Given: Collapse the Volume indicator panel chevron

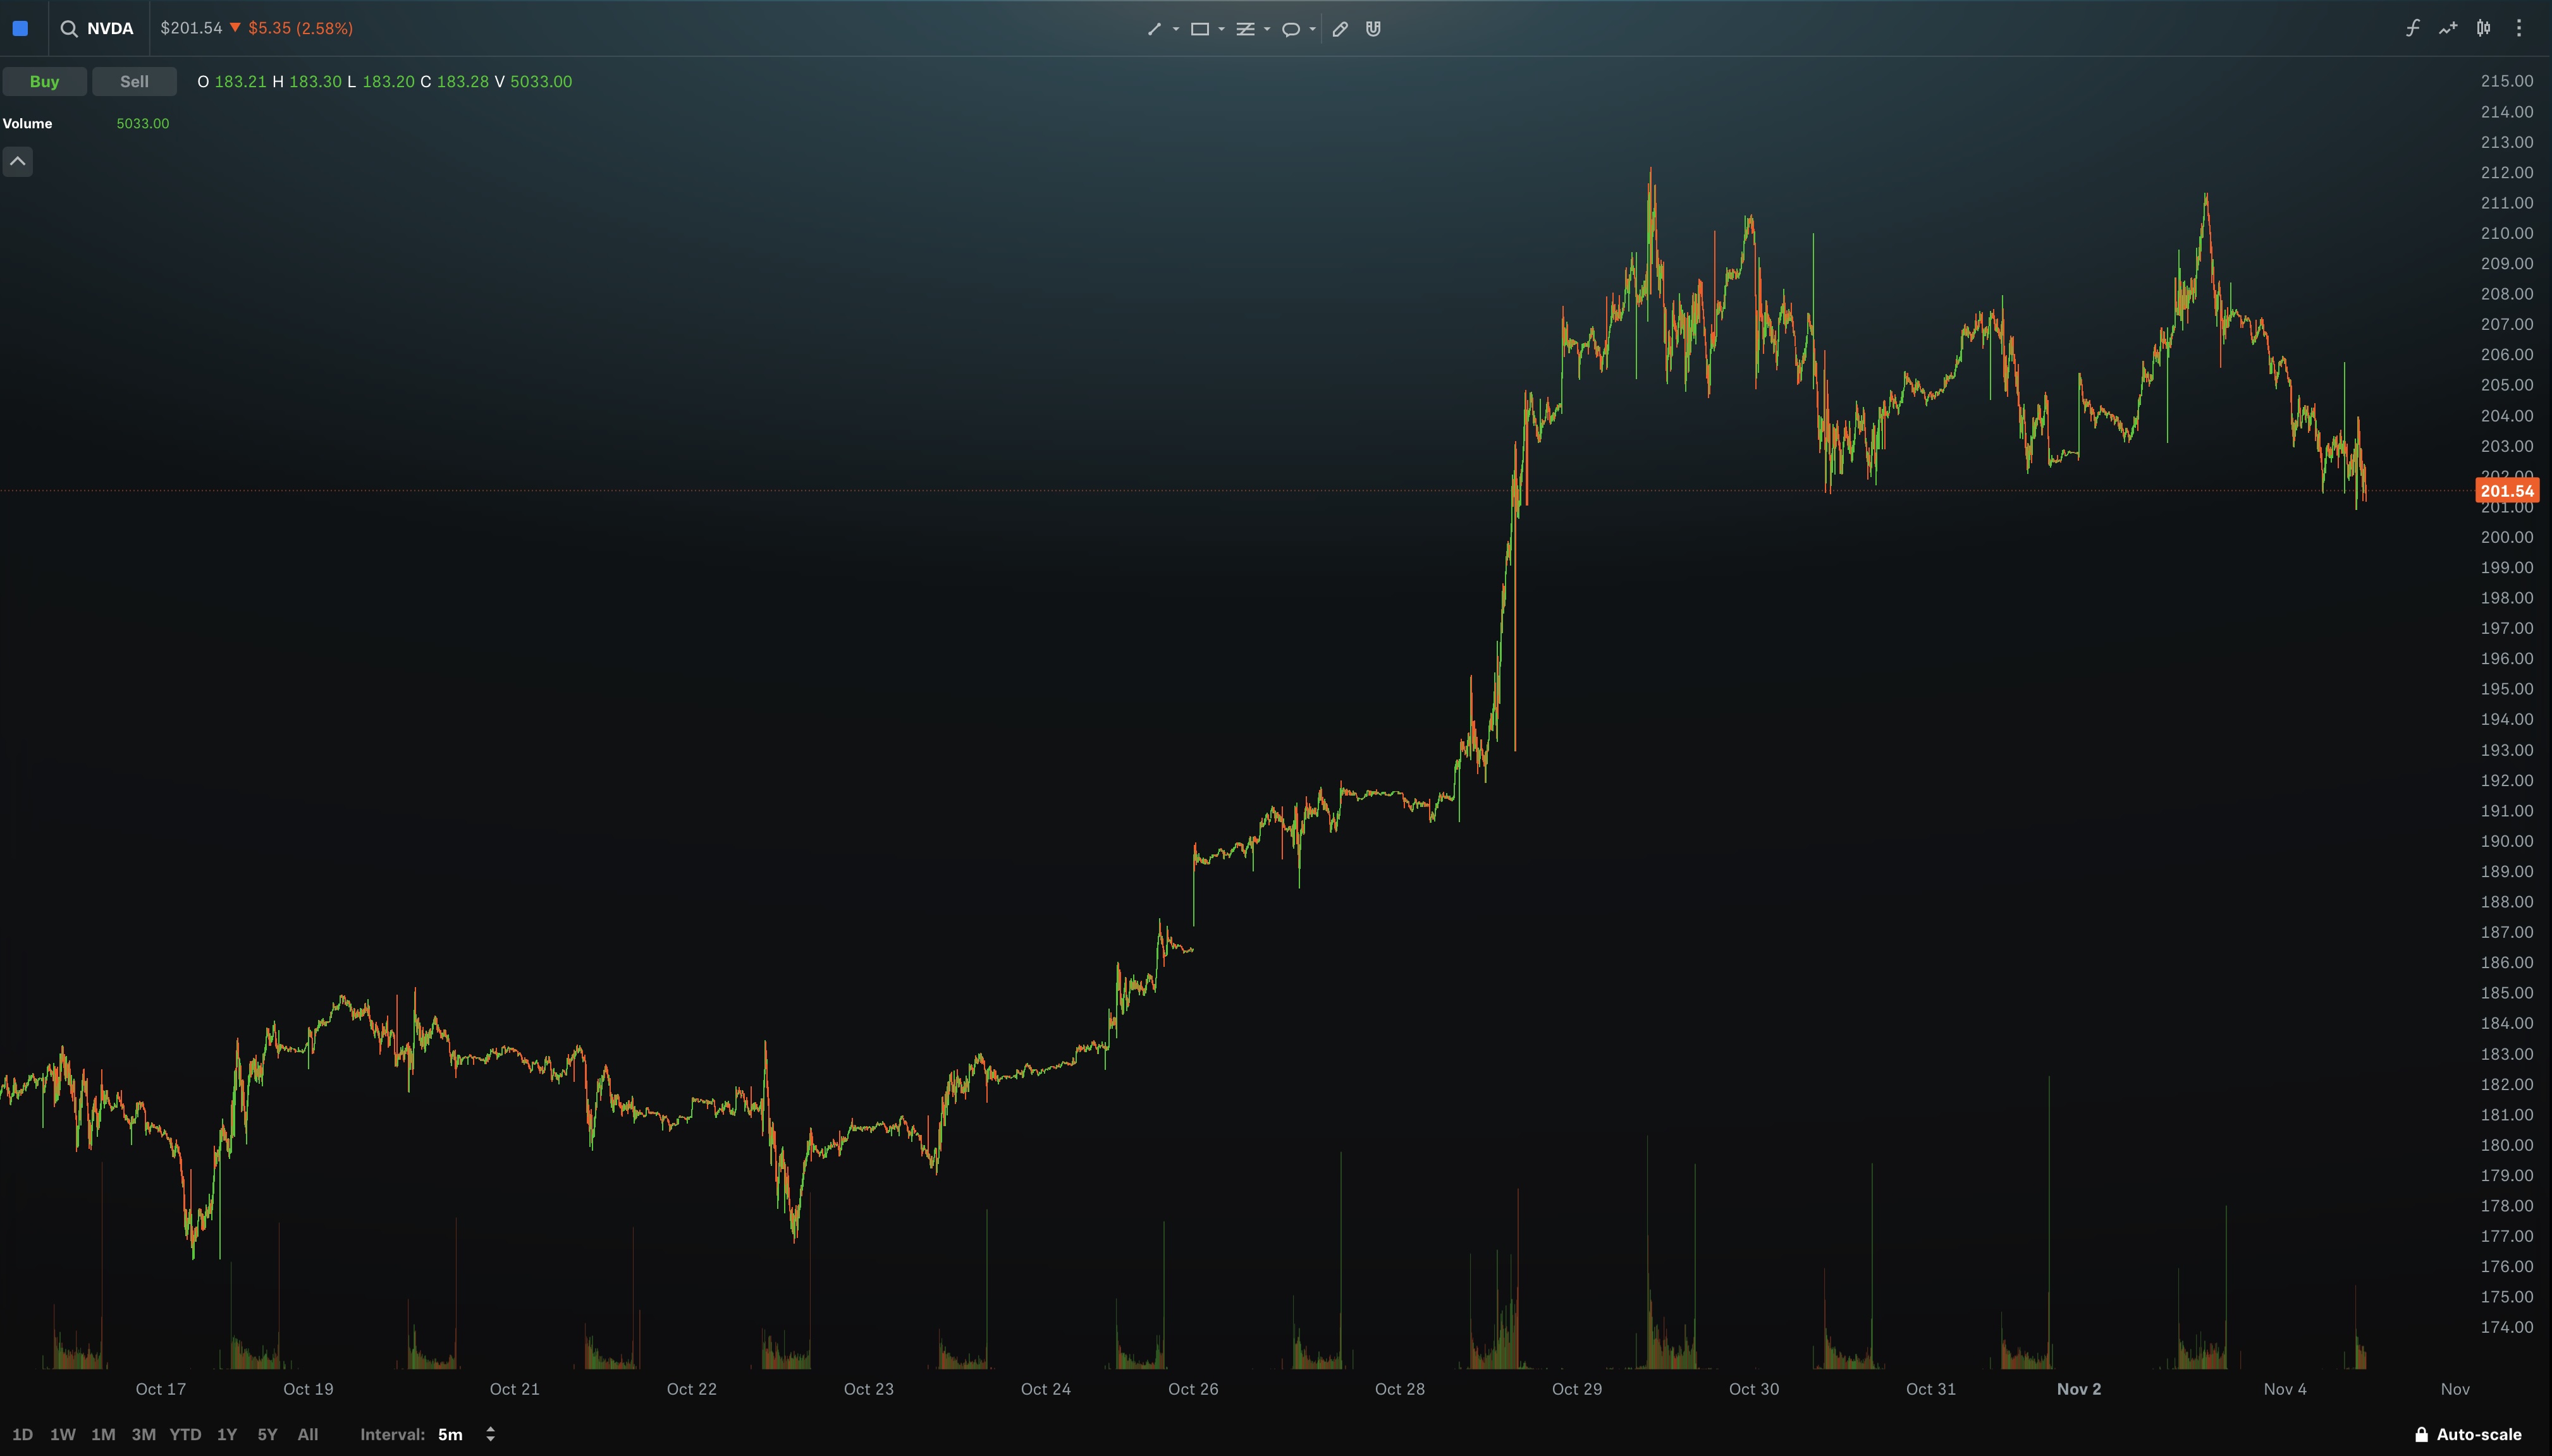Looking at the screenshot, I should pos(18,161).
